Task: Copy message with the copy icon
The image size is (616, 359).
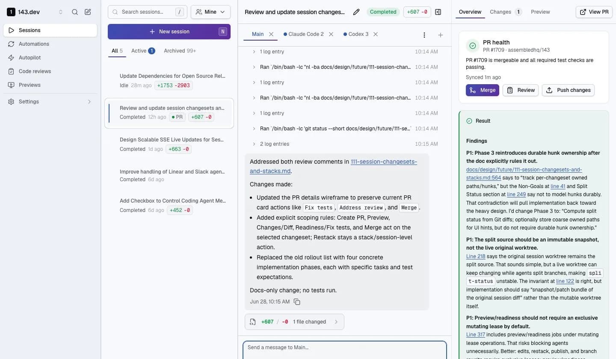Action: [297, 302]
